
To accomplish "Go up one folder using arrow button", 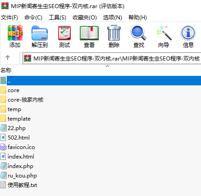I will click(x=8, y=57).
